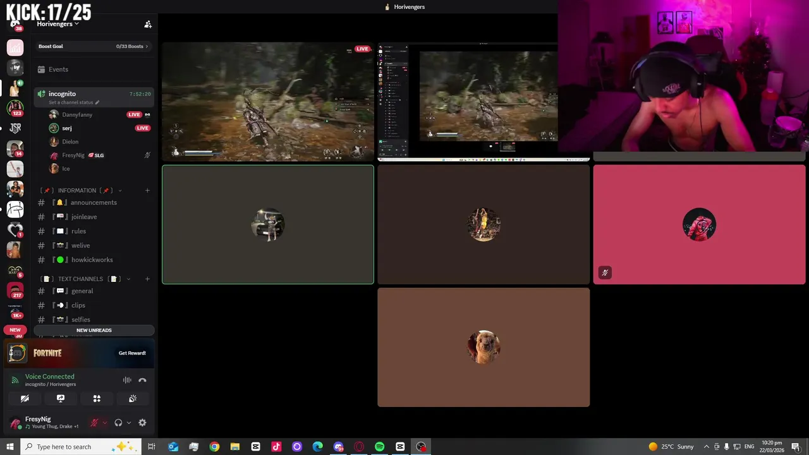Screen dimensions: 809x455
Task: Click the voice connection signal icon
Action: tap(15, 380)
